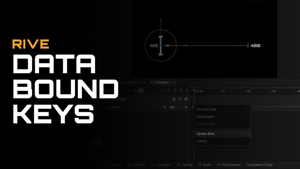Select the Position property row label
Screen dimensions: 300x169
pos(115,107)
